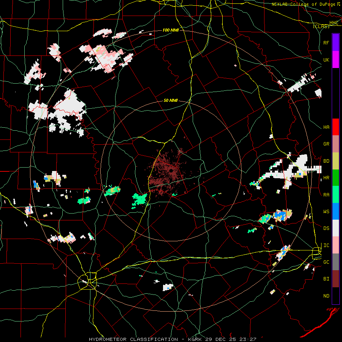342x342 pixels.
Task: Click the GC legend label
Action: tap(326, 262)
